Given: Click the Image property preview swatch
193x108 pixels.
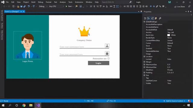Looking at the screenshot, I should [x=169, y=54].
